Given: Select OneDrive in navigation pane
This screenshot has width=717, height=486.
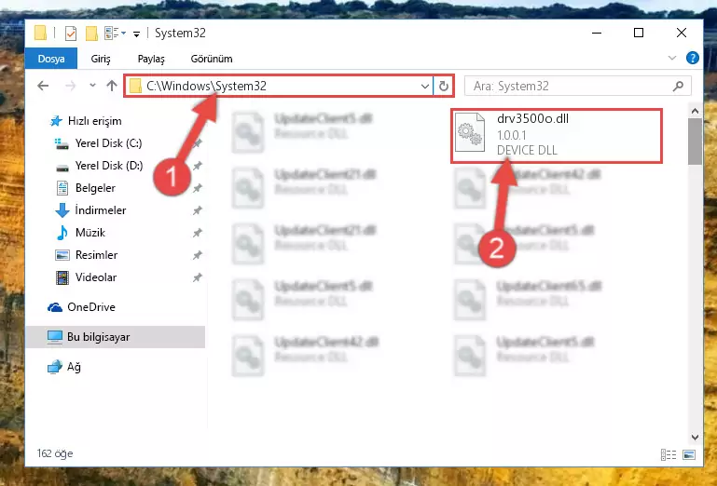Looking at the screenshot, I should (91, 307).
